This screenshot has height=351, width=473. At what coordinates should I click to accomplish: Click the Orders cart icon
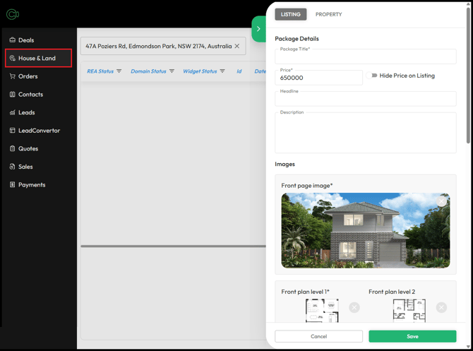click(x=13, y=76)
